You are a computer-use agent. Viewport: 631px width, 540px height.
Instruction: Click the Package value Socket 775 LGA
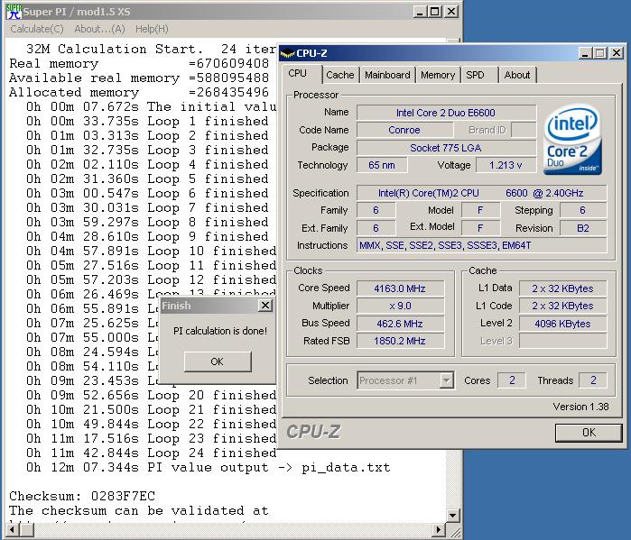446,148
